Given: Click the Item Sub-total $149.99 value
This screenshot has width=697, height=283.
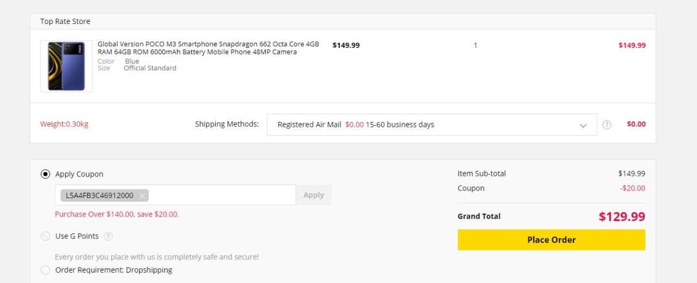Looking at the screenshot, I should coord(632,174).
